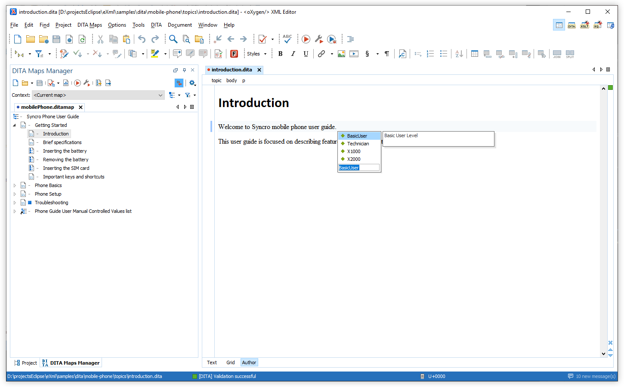Sort A-Z icon in toolbar
The image size is (624, 387).
pyautogui.click(x=459, y=54)
